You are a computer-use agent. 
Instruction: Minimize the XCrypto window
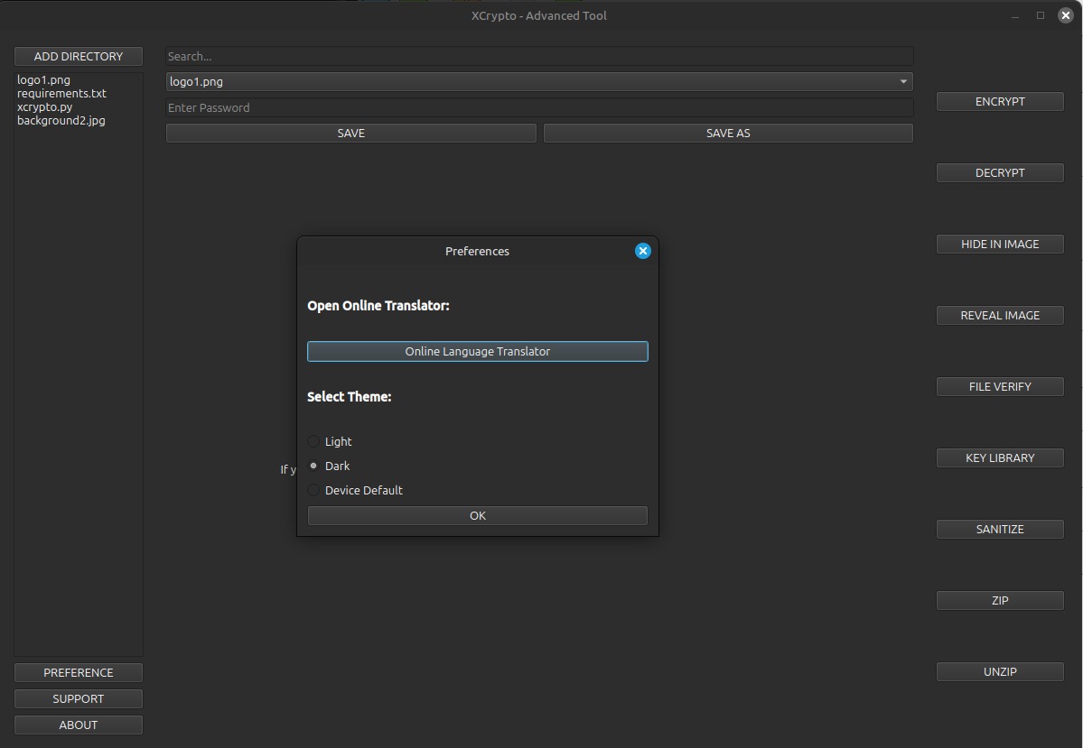point(1014,16)
